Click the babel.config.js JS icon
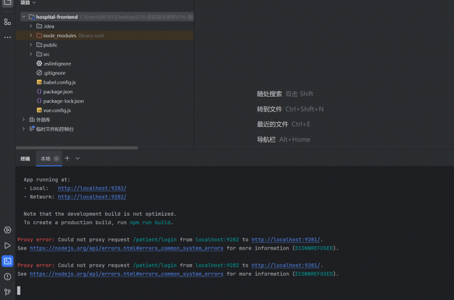The width and height of the screenshot is (454, 300). click(x=39, y=82)
